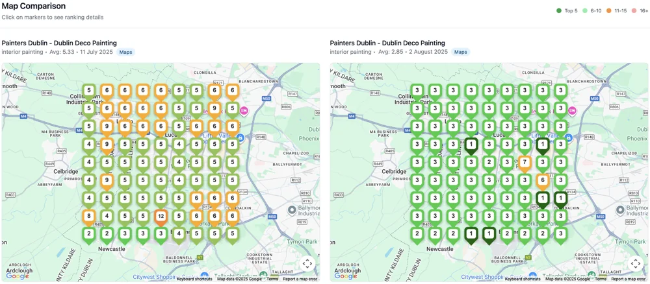650x284 pixels.
Task: Click the blue shopping icon on right map
Action: 568,137
